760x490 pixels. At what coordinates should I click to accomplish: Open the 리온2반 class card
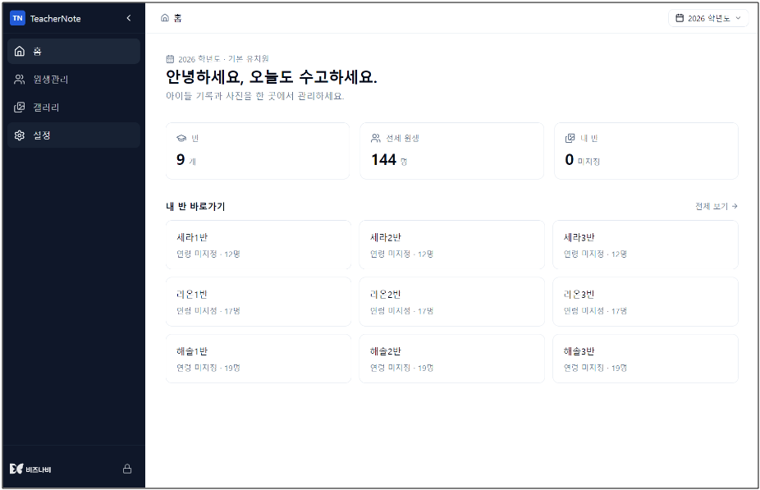(x=451, y=301)
